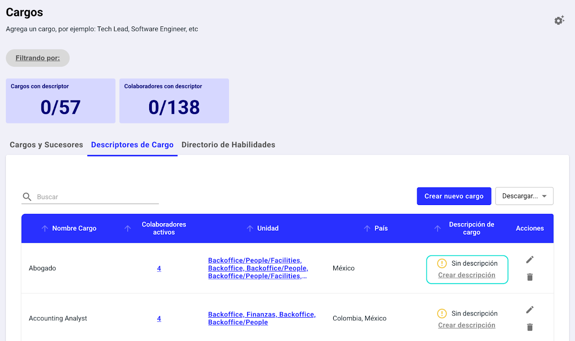This screenshot has height=341, width=575.
Task: Edit the Abogado cargo with pencil icon
Action: pos(530,260)
